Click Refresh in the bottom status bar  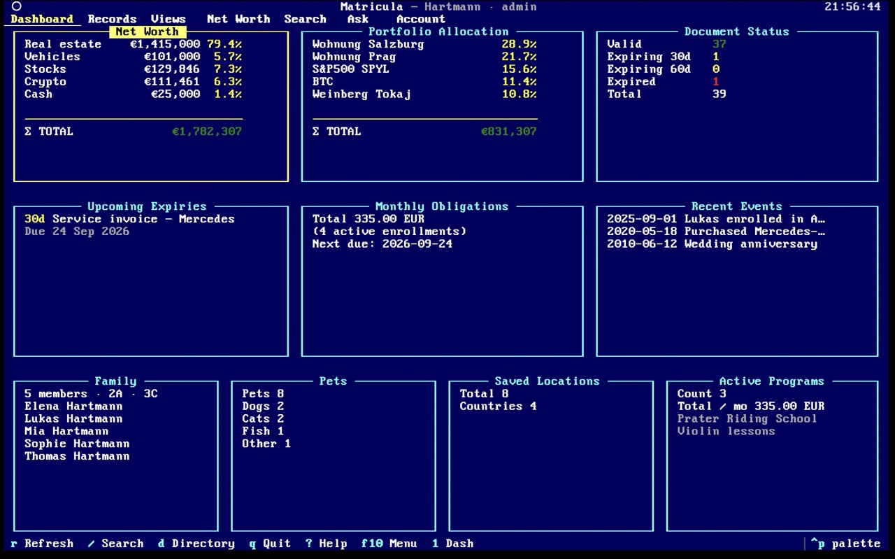[x=42, y=544]
